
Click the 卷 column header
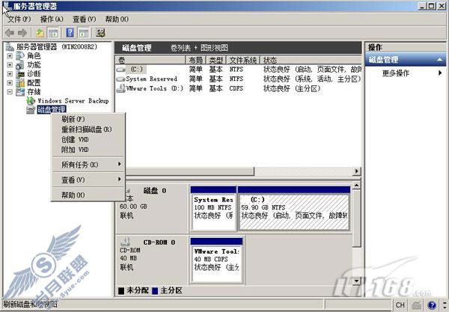click(150, 60)
